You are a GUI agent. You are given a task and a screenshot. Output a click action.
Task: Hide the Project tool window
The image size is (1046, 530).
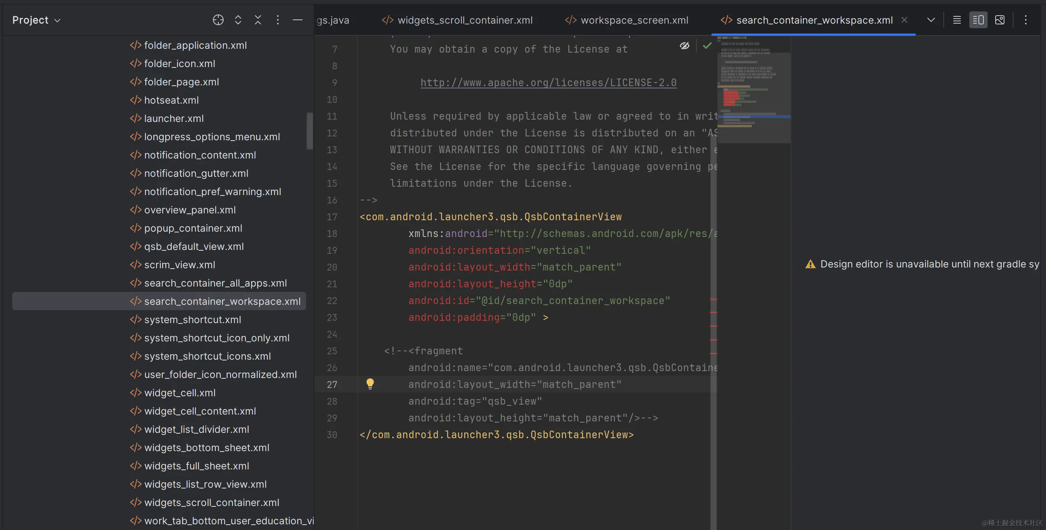[x=298, y=20]
